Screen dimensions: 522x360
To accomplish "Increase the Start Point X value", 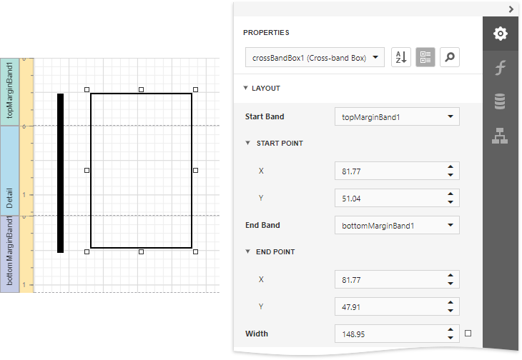I will tap(450, 167).
